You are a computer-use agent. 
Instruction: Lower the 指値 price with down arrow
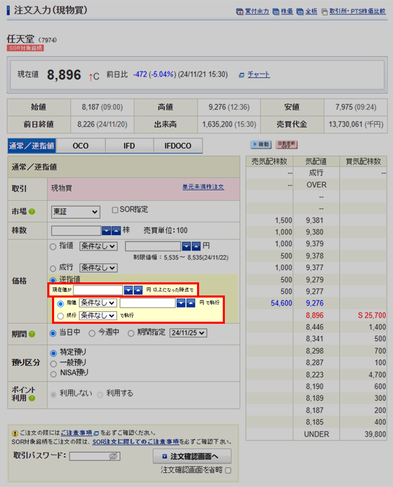[x=187, y=246]
